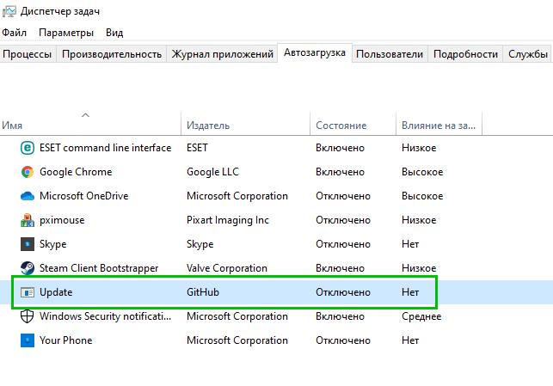The width and height of the screenshot is (553, 386).
Task: Click Включено status in Google Chrome row
Action: (340, 172)
